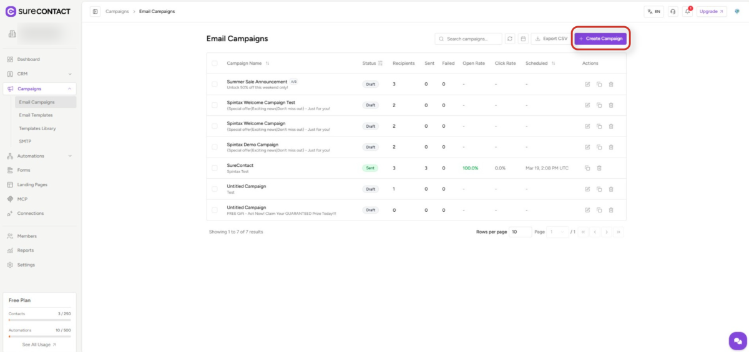
Task: Duplicate the sent SureContact campaign
Action: (x=587, y=168)
